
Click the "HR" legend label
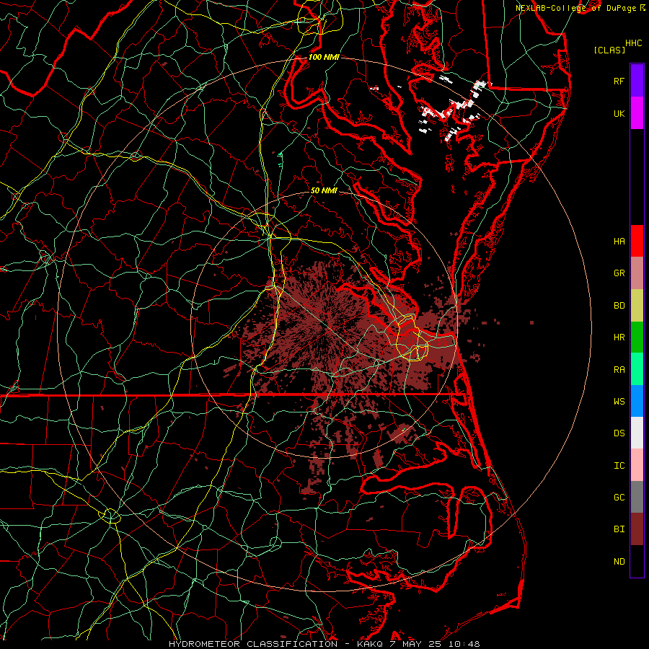[619, 337]
